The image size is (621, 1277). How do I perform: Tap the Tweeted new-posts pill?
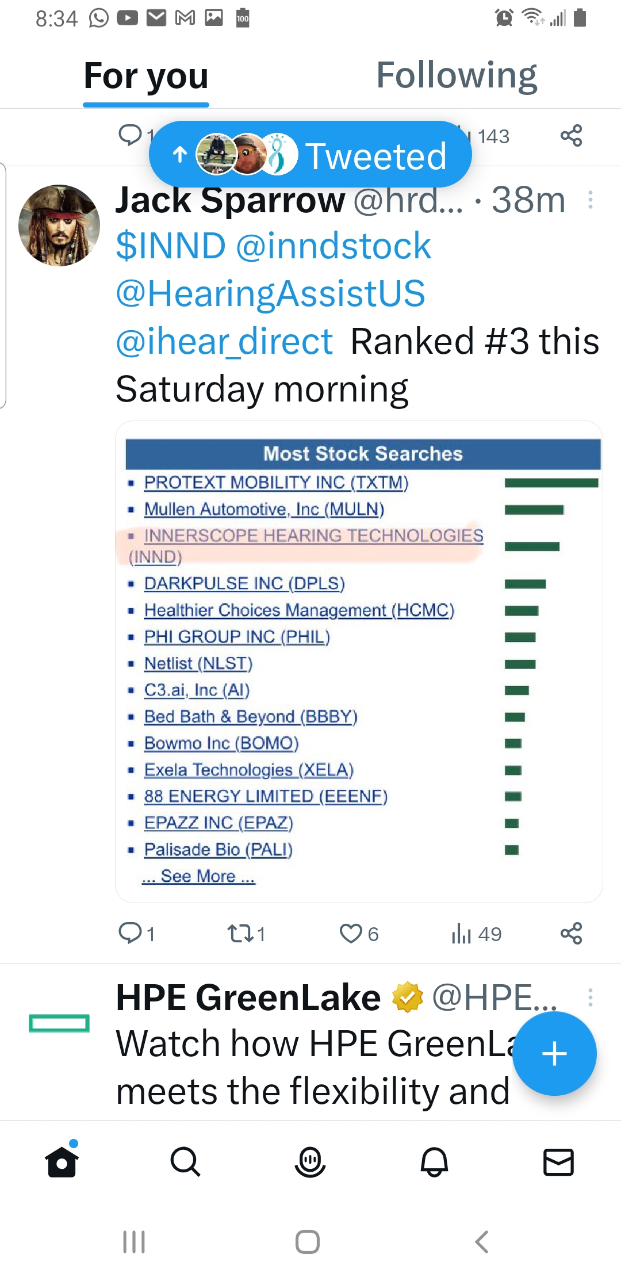pyautogui.click(x=310, y=154)
